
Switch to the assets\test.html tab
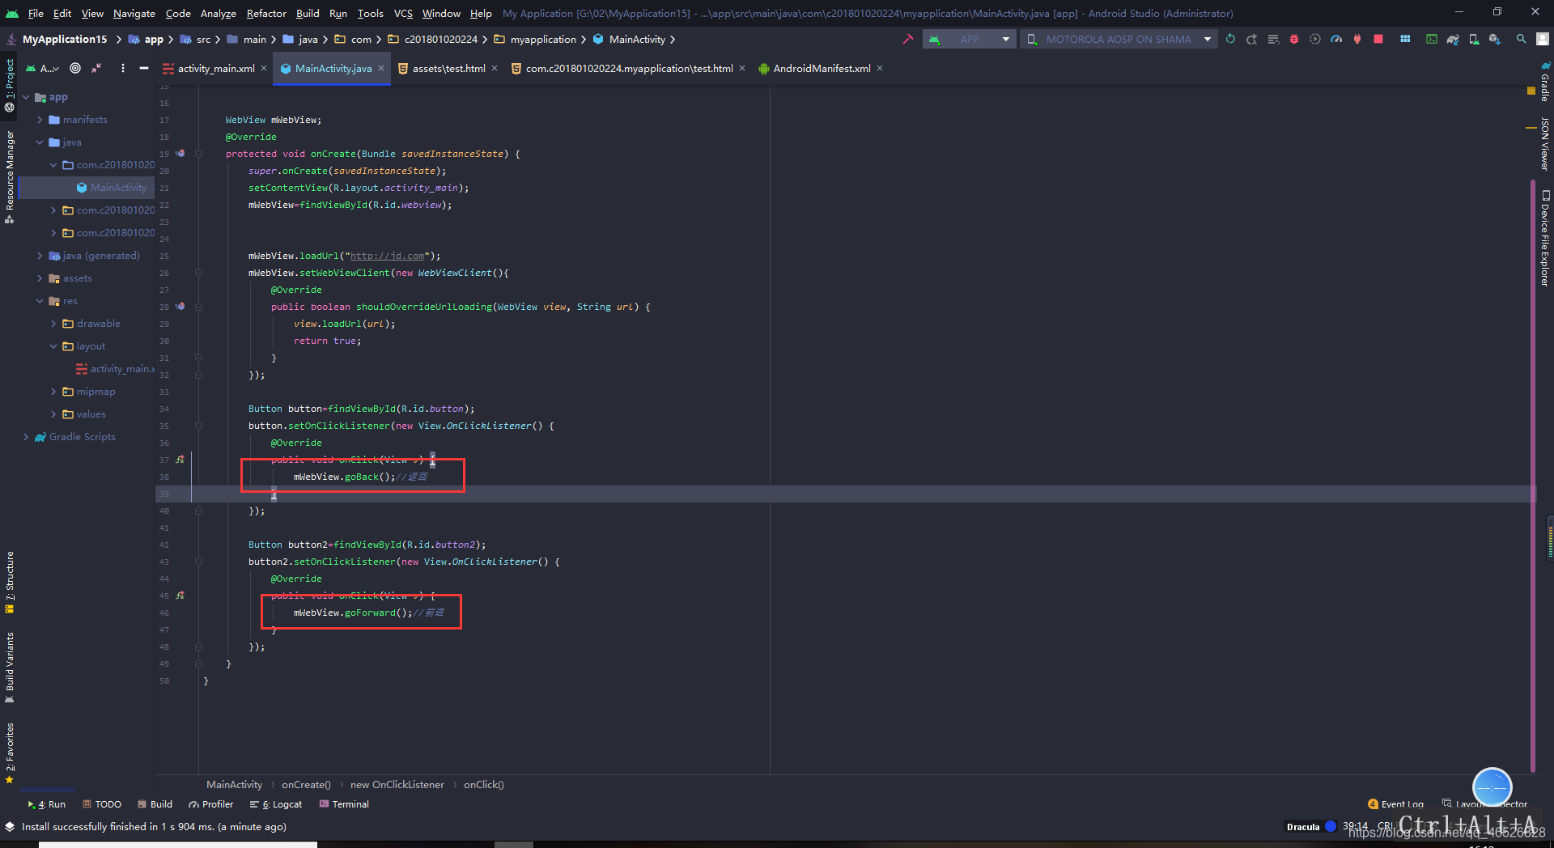pos(448,68)
